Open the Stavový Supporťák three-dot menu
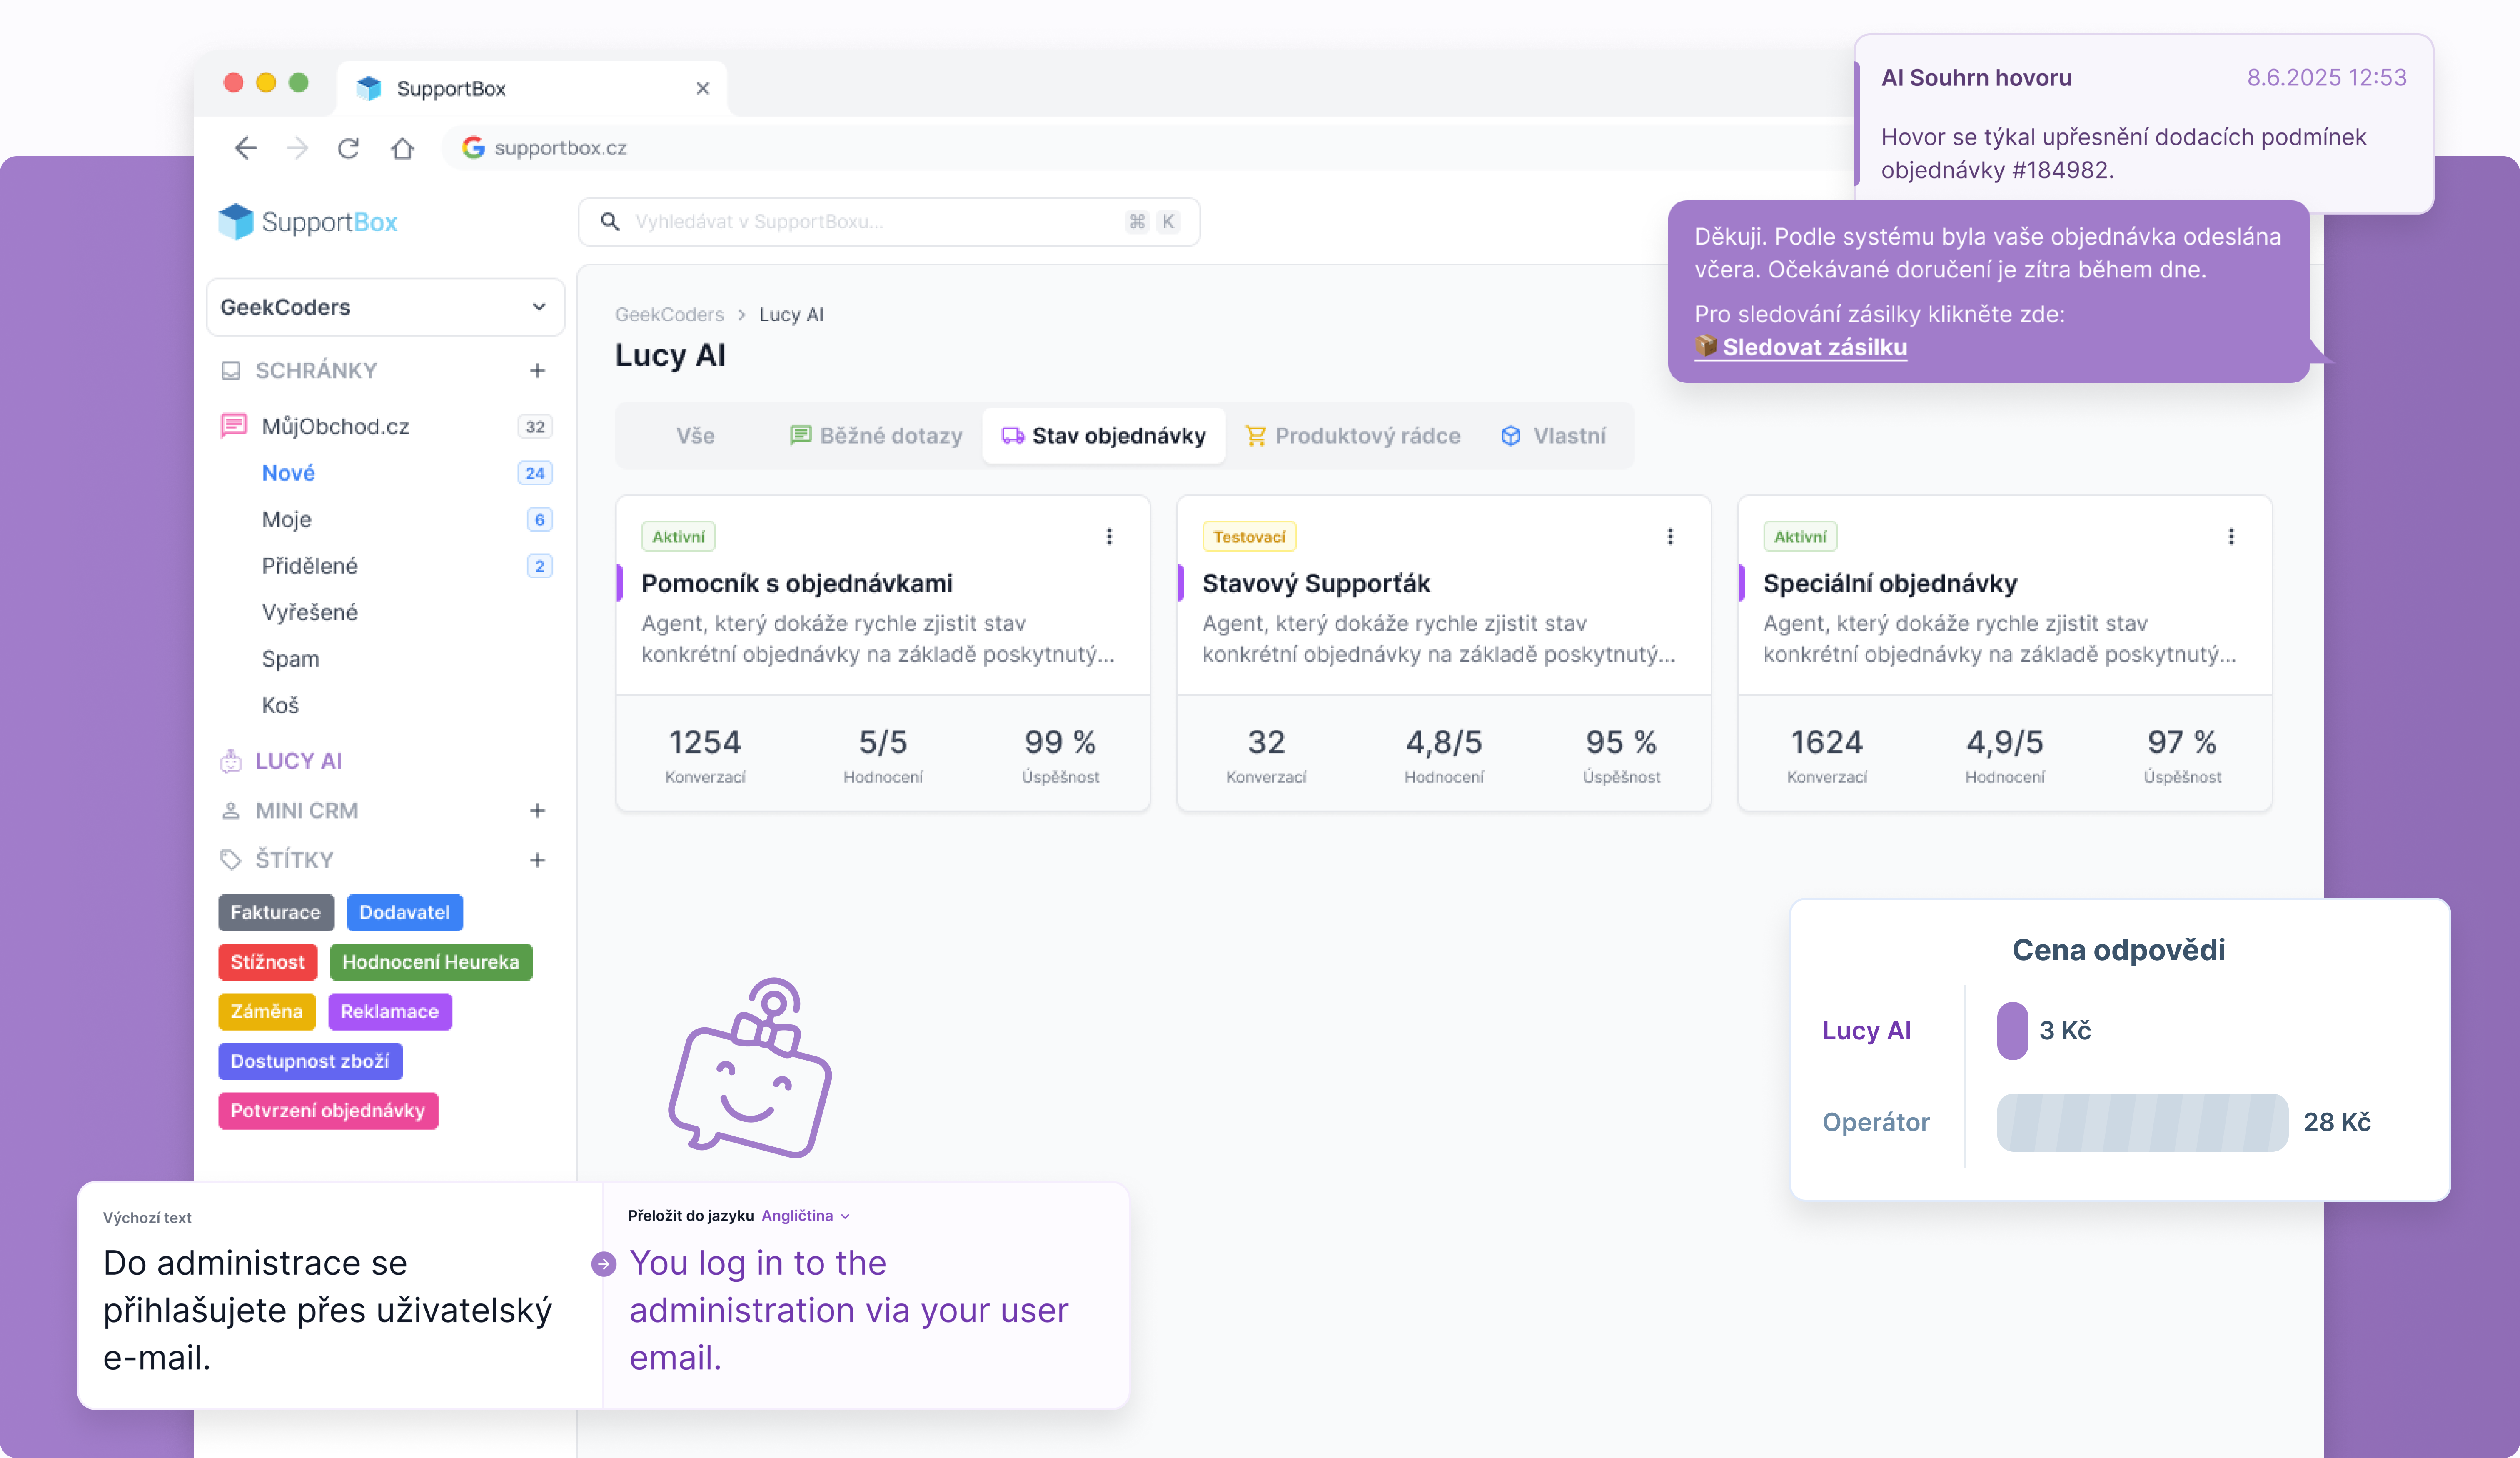Screen dimensions: 2520x1458 point(1670,537)
